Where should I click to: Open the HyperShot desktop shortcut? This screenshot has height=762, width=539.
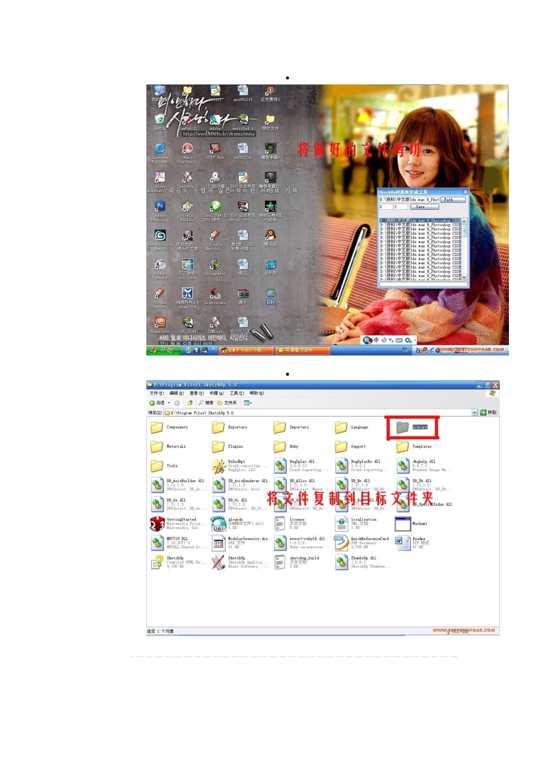point(159,325)
